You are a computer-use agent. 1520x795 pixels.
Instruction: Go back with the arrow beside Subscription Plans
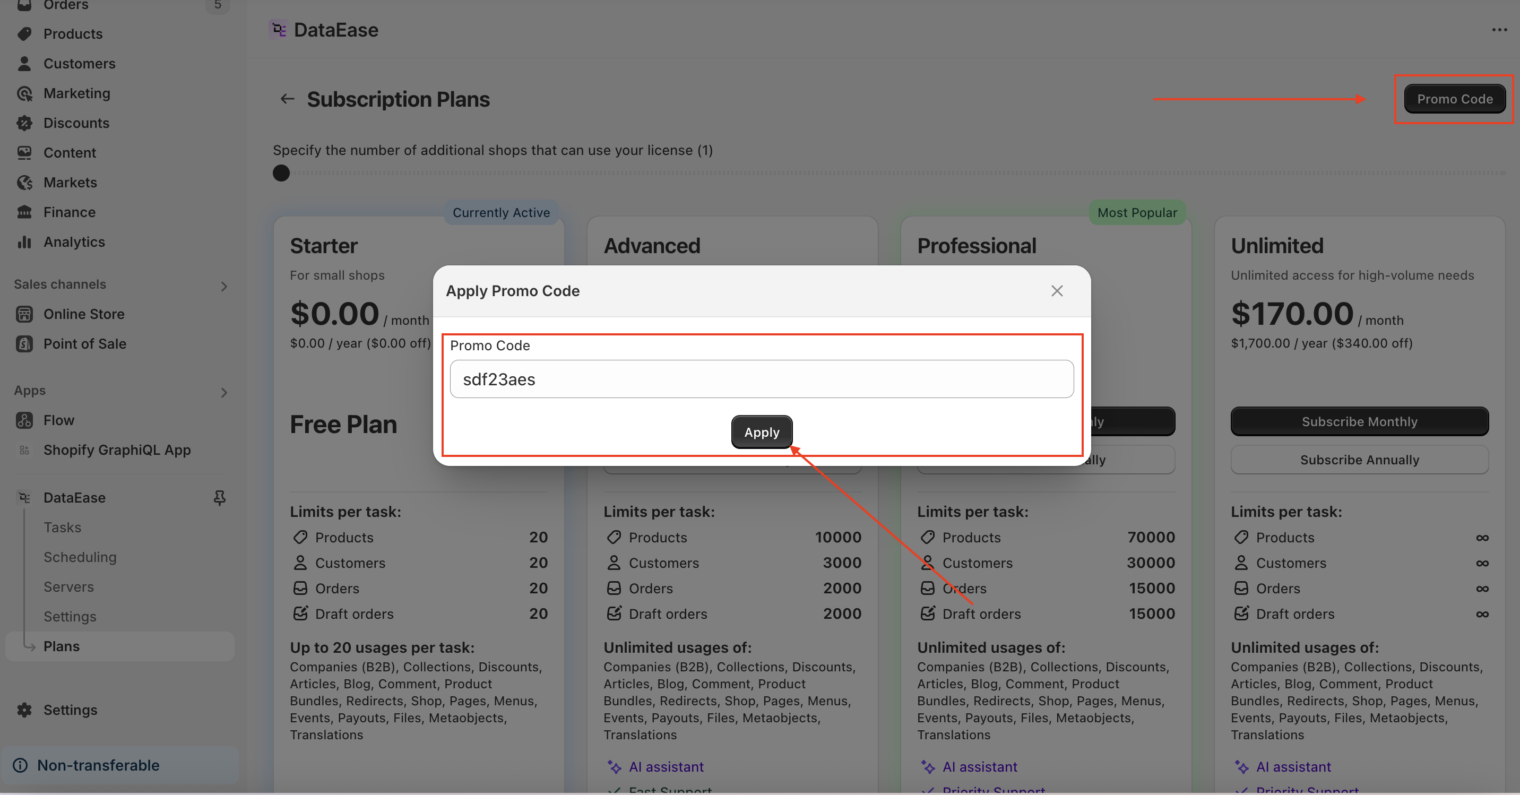287,99
